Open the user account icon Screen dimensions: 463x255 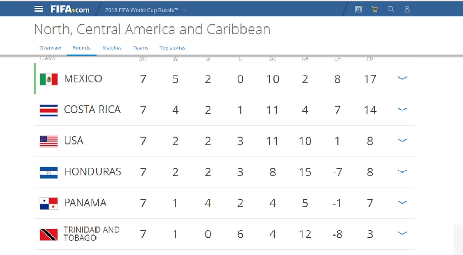[x=407, y=9]
